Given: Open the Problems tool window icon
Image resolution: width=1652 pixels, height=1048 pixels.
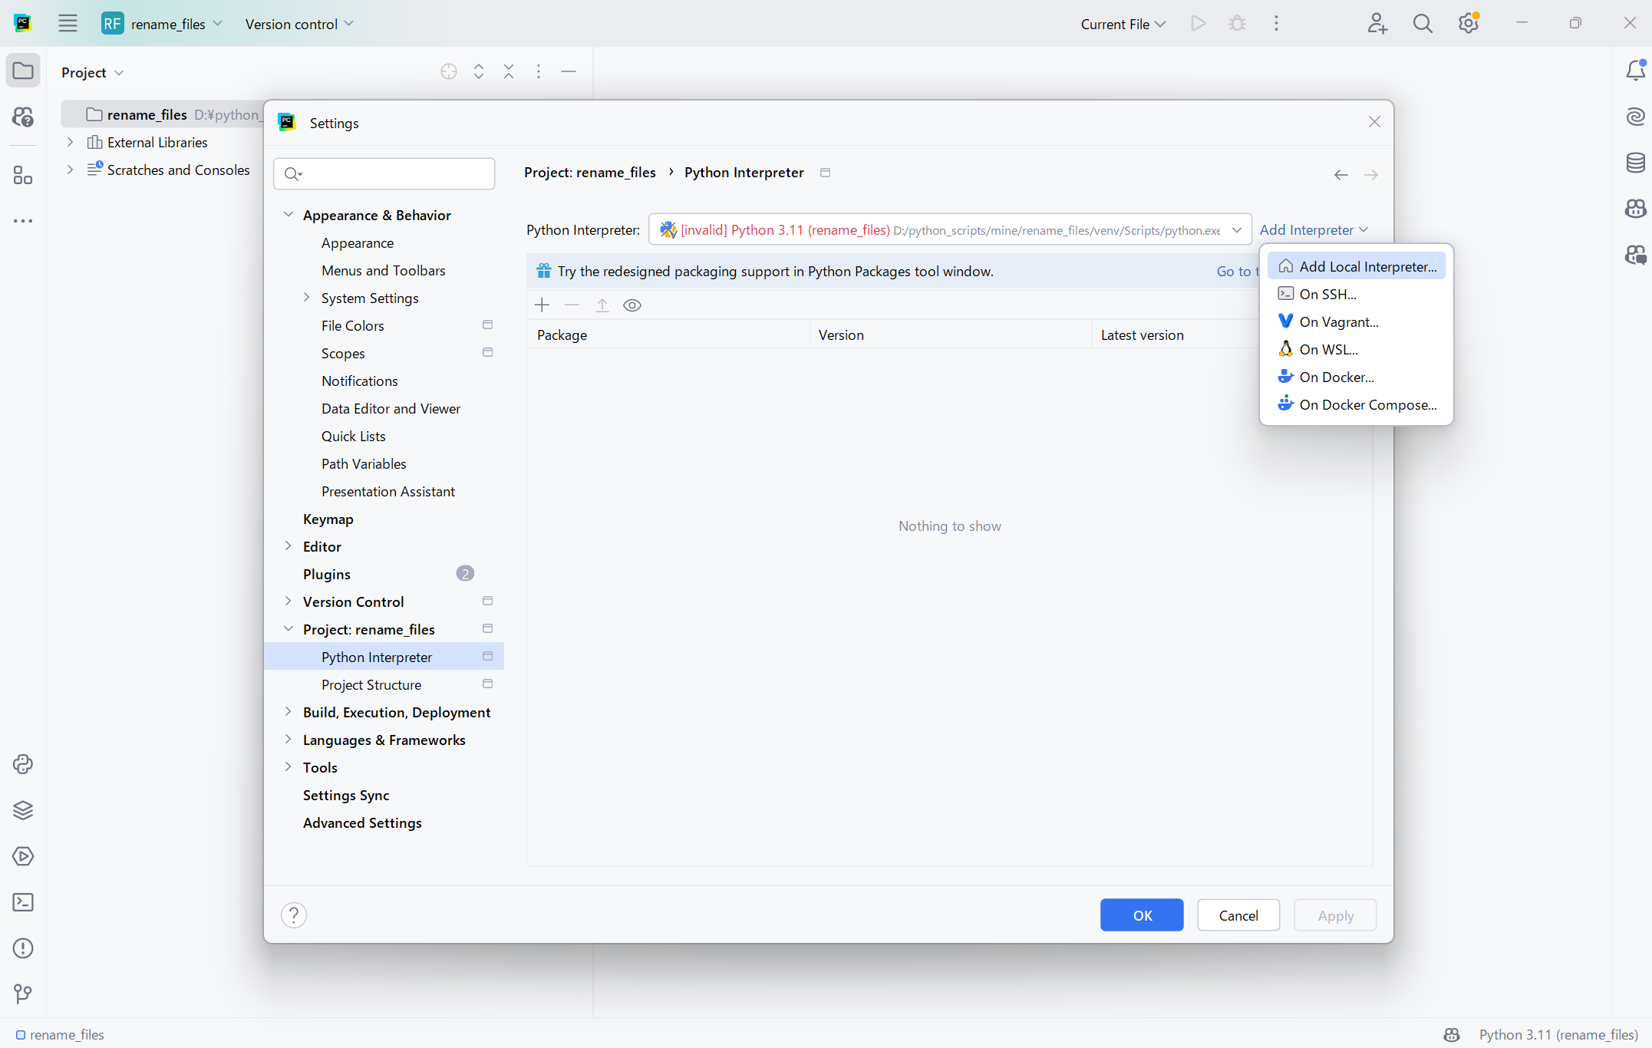Looking at the screenshot, I should 23,948.
